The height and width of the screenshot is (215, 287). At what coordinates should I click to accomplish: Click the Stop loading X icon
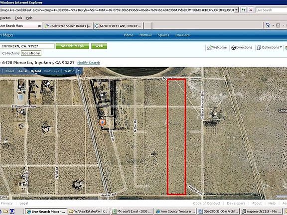coord(251,10)
